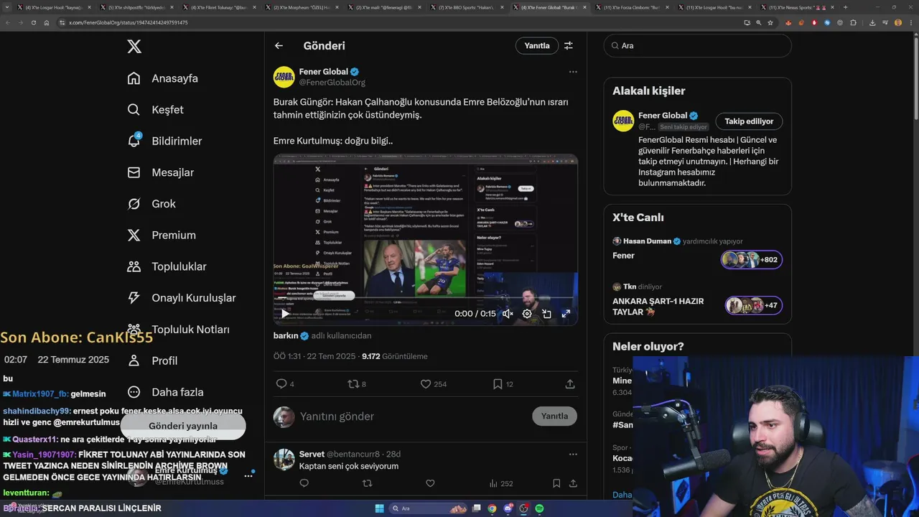
Task: Open Keşfet search page
Action: pyautogui.click(x=155, y=110)
